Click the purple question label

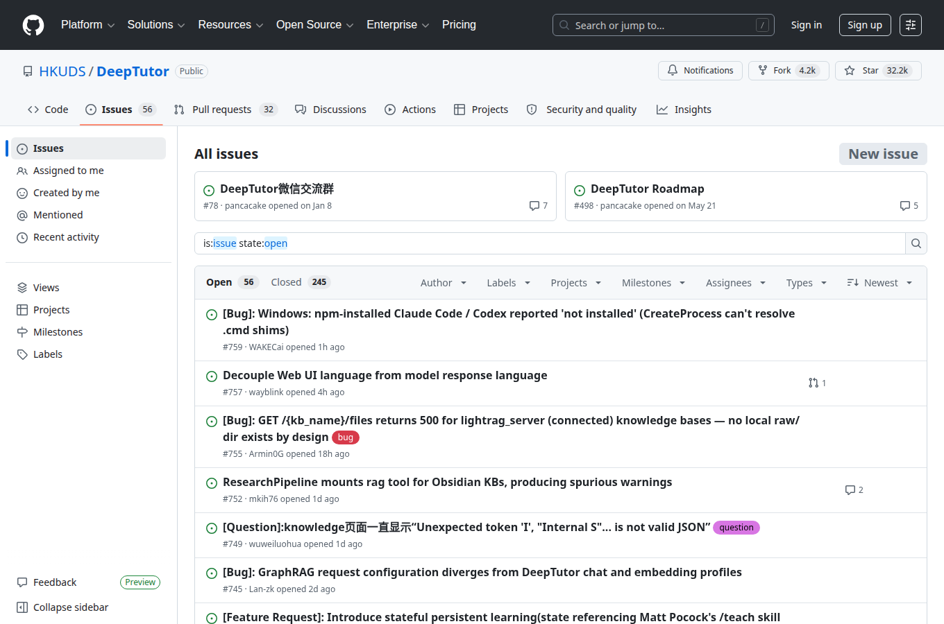(x=736, y=528)
